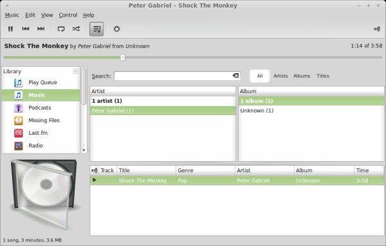The image size is (386, 246).
Task: Select the Albums search filter
Action: click(302, 76)
